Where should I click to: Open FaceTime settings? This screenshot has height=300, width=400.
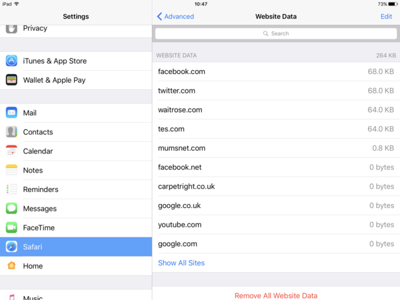[x=76, y=227]
